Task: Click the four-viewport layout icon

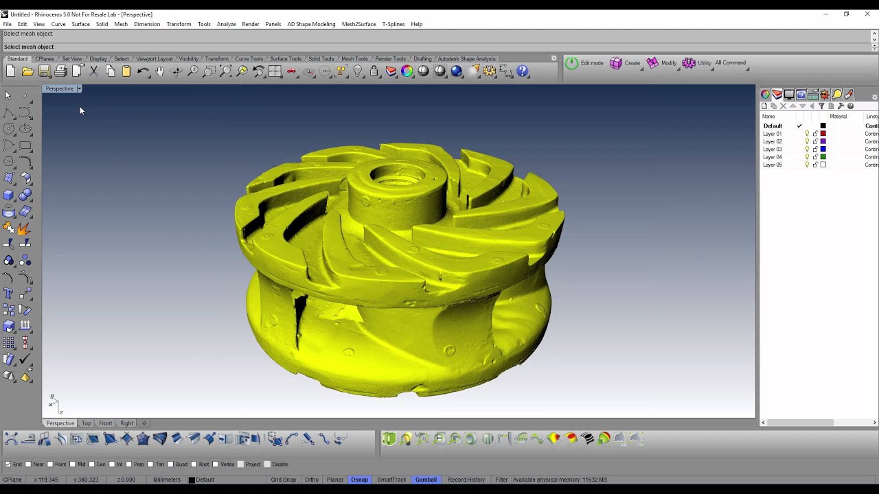Action: pyautogui.click(x=275, y=71)
